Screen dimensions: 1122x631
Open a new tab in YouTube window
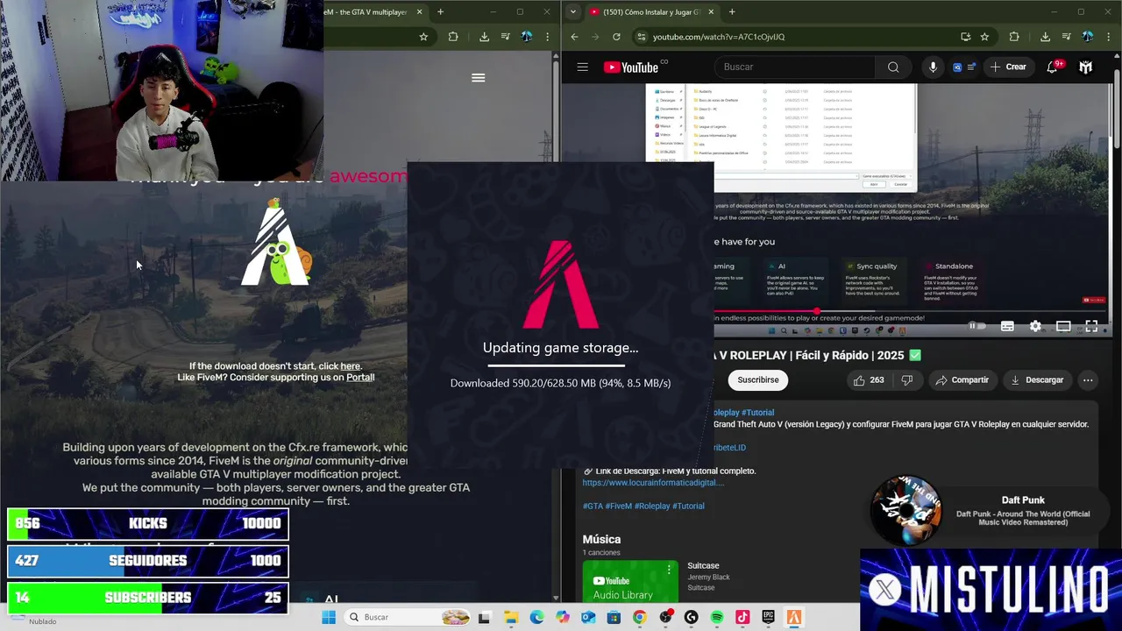(x=732, y=11)
